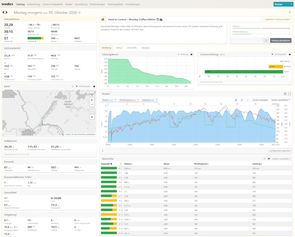Open the Serien auswählen dropdown
Viewport: 295px width, 237px height.
(281, 100)
